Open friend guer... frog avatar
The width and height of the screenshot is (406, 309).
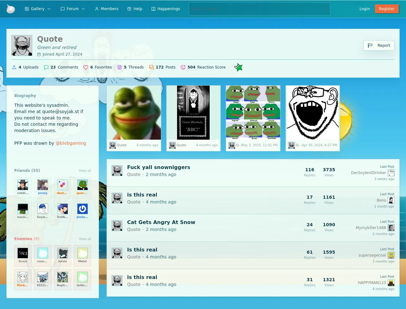(x=83, y=185)
